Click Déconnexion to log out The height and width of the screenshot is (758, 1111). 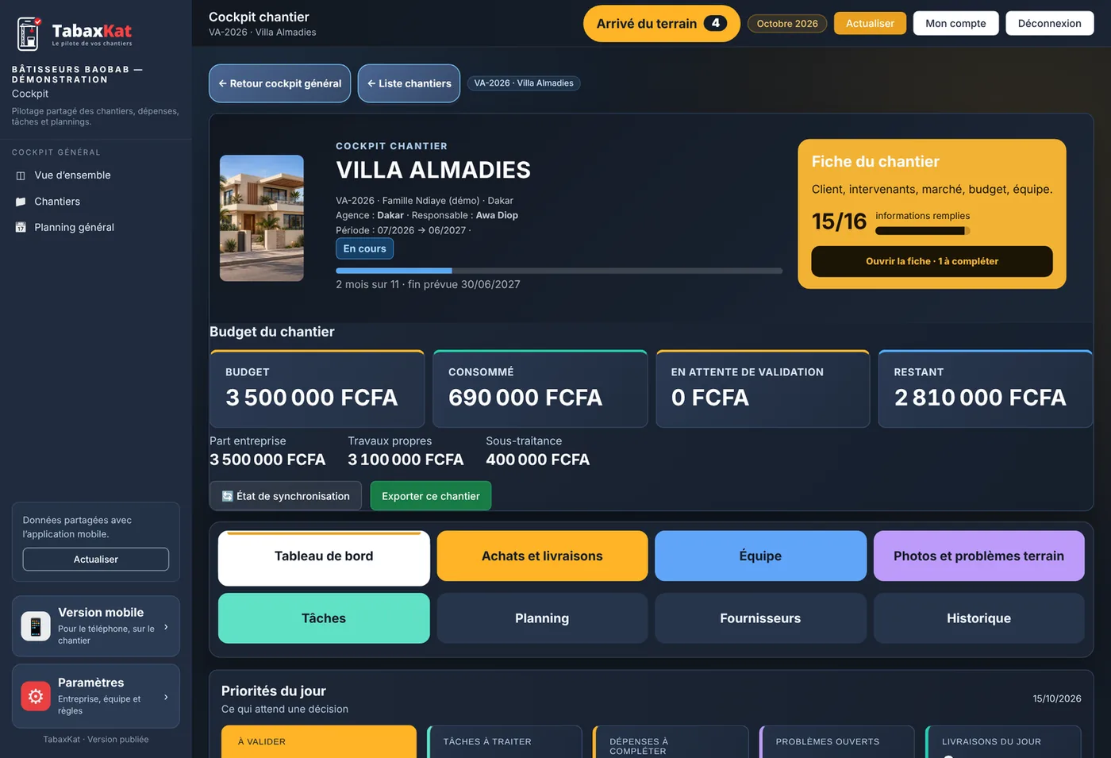click(x=1049, y=24)
